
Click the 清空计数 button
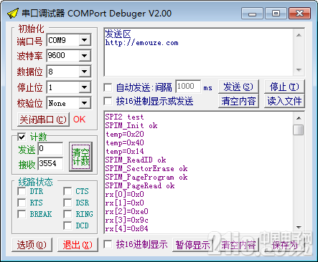click(x=81, y=157)
